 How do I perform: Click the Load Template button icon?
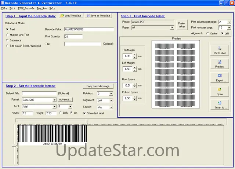click(62, 16)
